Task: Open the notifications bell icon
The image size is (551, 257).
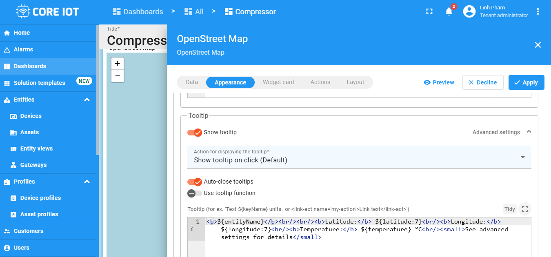Action: pos(449,11)
